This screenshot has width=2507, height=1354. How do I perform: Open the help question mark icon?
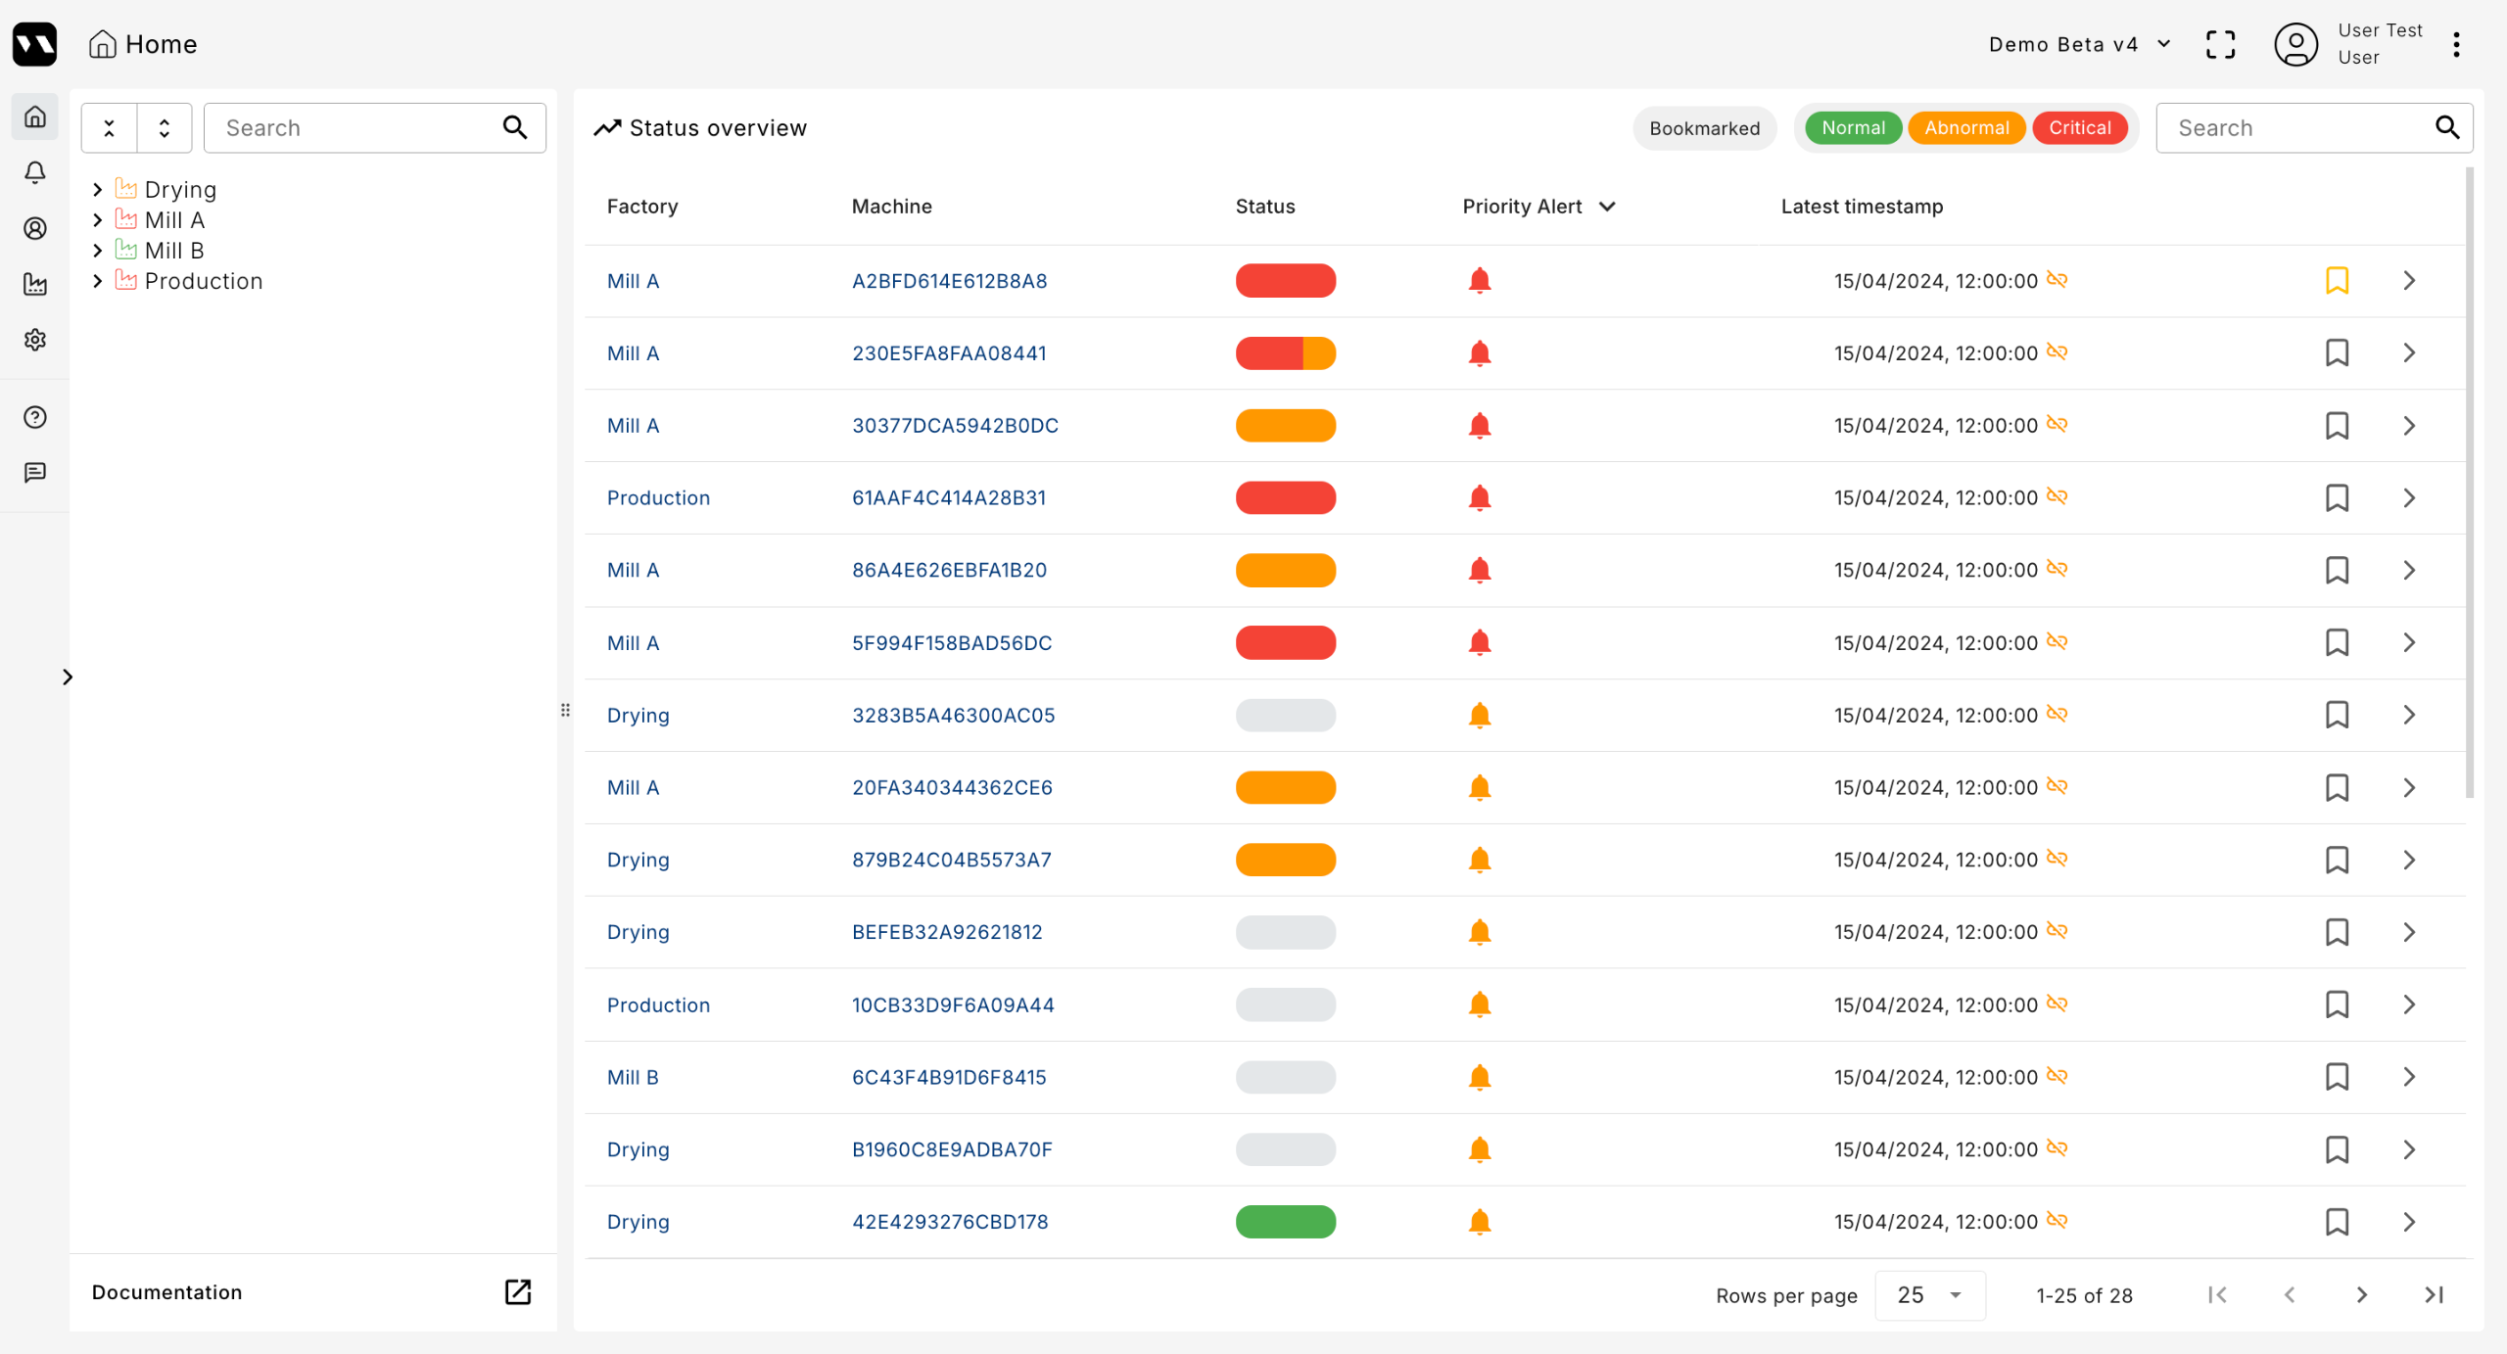35,417
